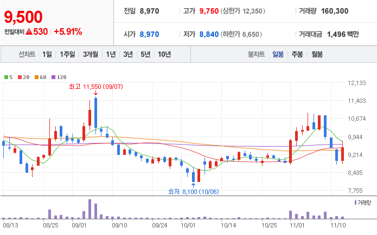377x235 pixels.
Task: Click the 최저 8,100 (10/06) marker
Action: 194,192
